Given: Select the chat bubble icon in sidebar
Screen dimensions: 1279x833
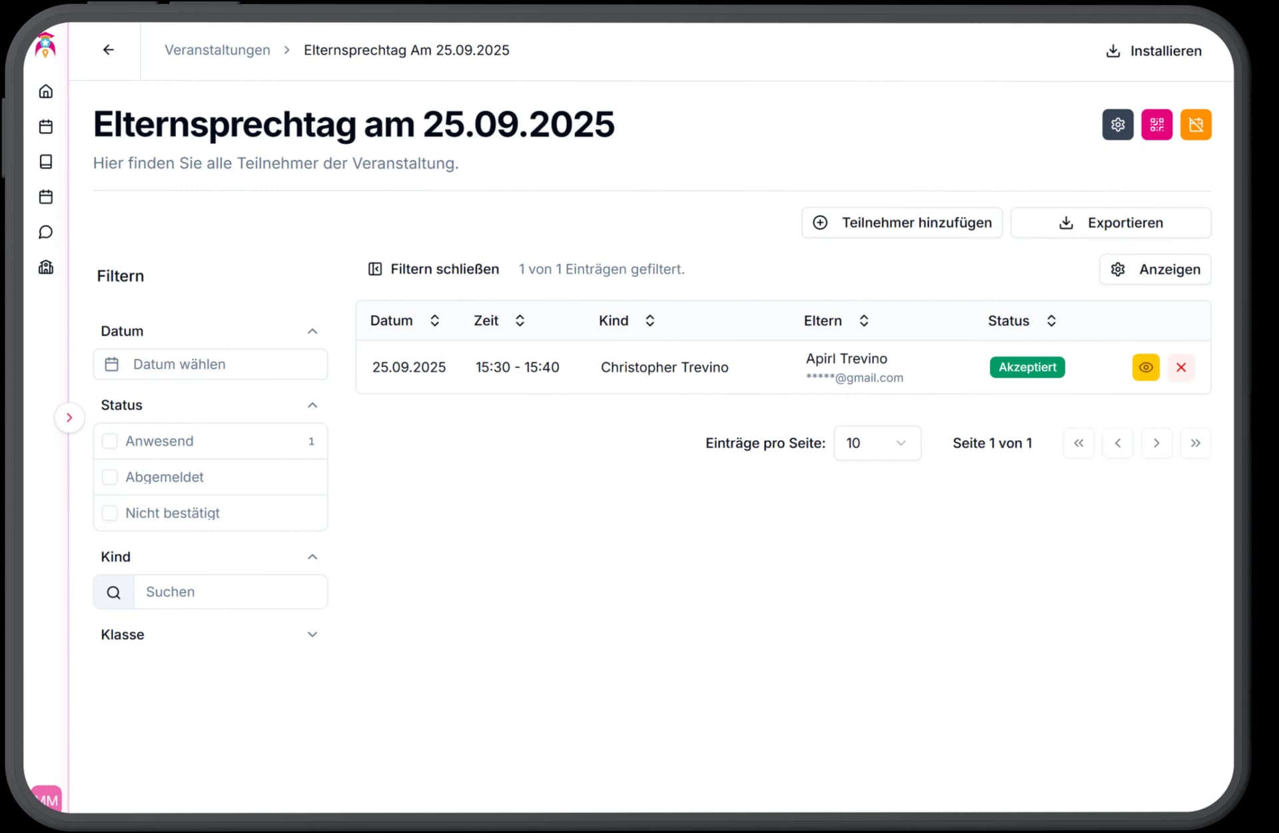Looking at the screenshot, I should (45, 232).
